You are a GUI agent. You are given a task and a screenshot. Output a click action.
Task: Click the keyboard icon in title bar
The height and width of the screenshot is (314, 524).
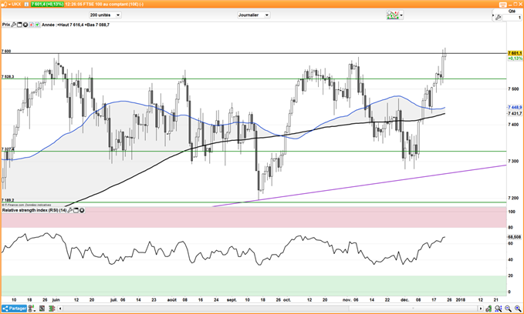[x=503, y=5]
